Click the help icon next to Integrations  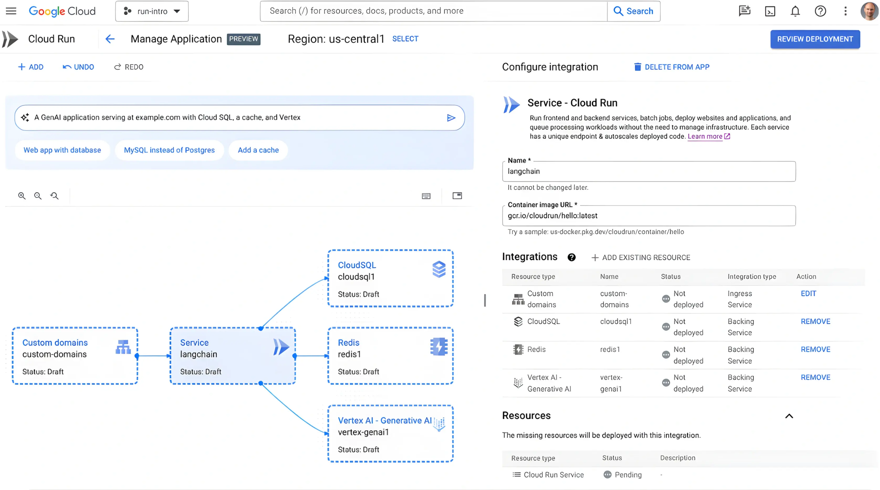(x=571, y=257)
